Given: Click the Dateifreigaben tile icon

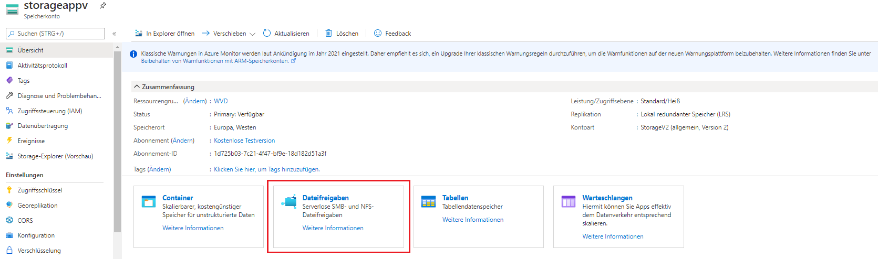Looking at the screenshot, I should [x=289, y=202].
